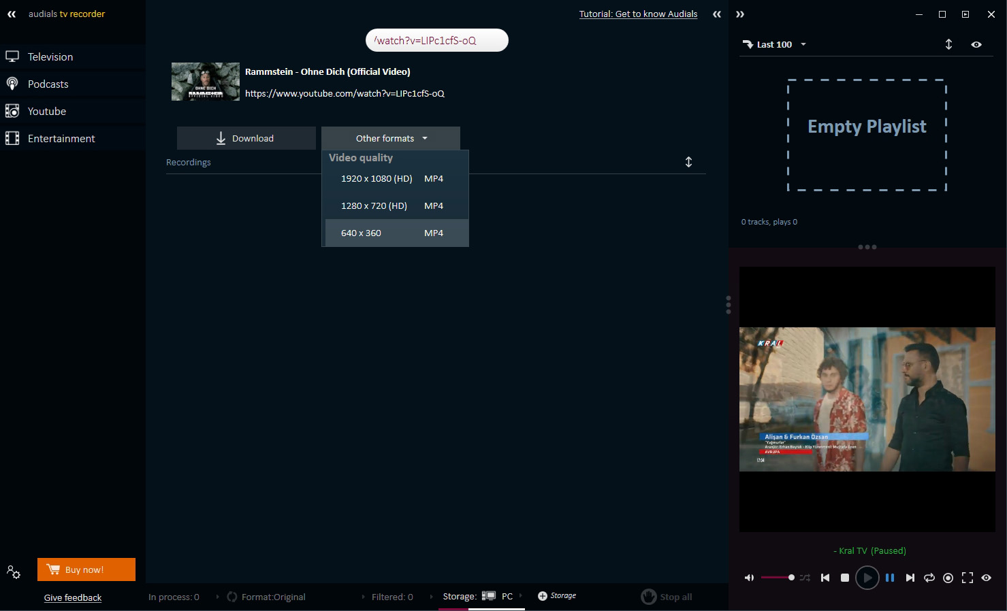Open the Give feedback link
This screenshot has height=611, width=1007.
73,597
